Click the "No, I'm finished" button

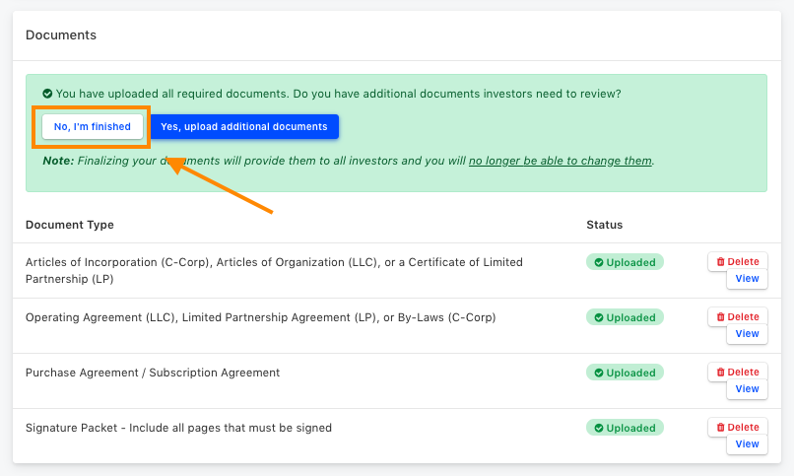[x=93, y=126]
